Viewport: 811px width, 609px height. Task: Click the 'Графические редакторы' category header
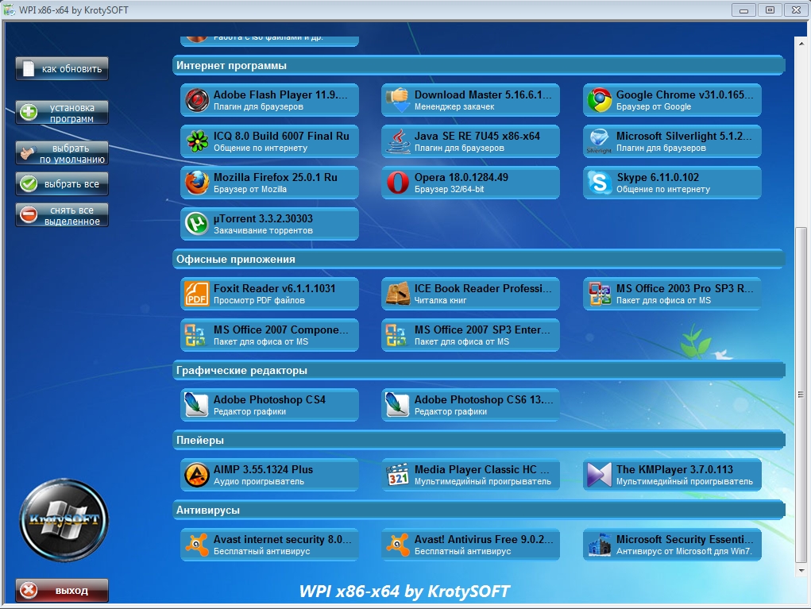(x=479, y=371)
